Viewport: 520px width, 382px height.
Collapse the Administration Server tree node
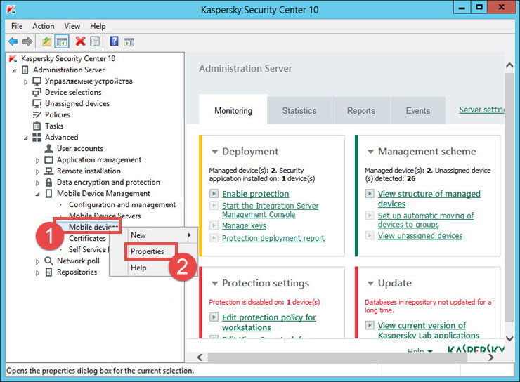14,70
